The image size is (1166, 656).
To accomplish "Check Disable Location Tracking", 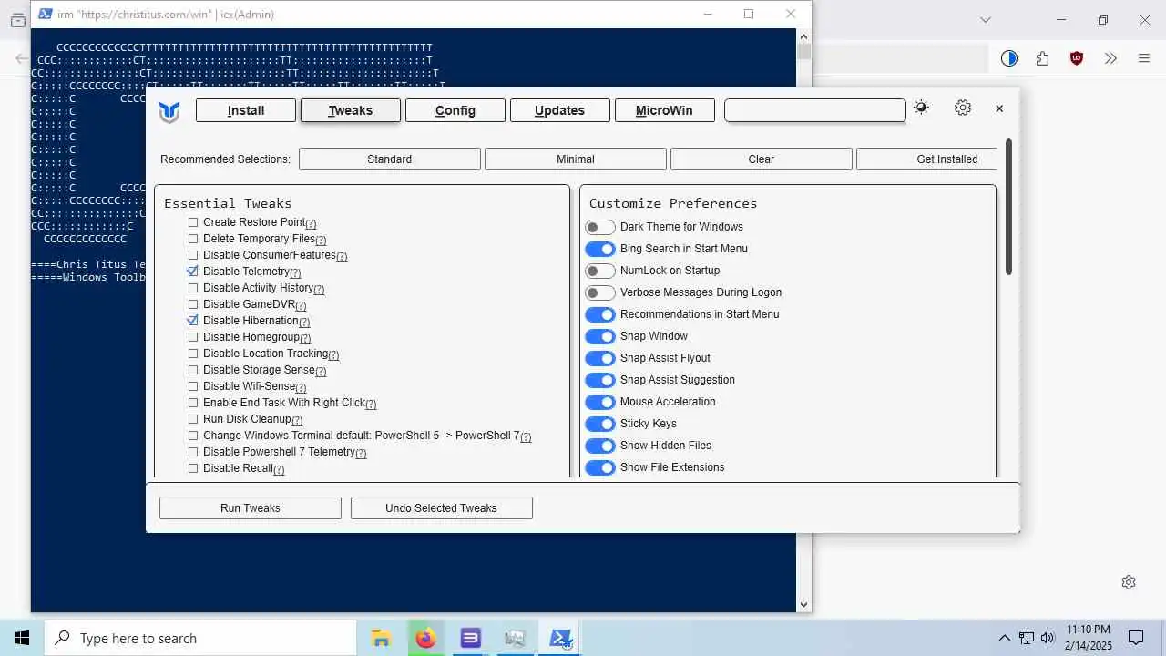I will click(x=193, y=354).
